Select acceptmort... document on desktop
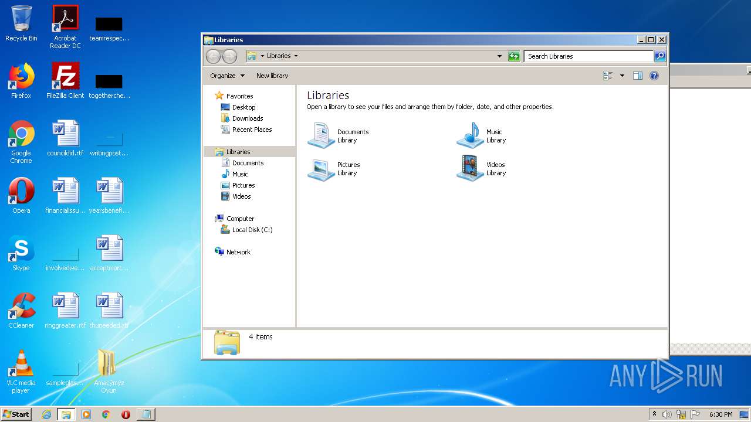The height and width of the screenshot is (422, 751). click(x=109, y=253)
